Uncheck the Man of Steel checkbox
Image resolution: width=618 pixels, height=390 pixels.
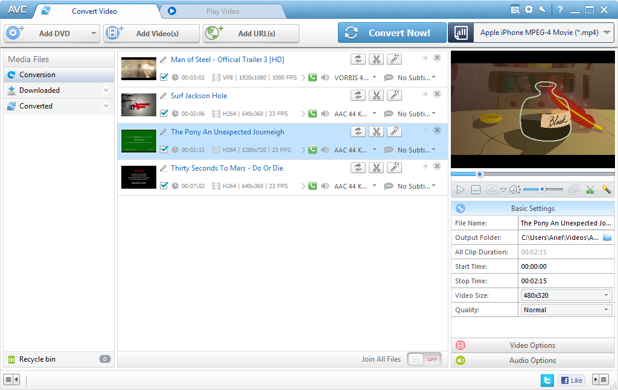[x=164, y=77]
